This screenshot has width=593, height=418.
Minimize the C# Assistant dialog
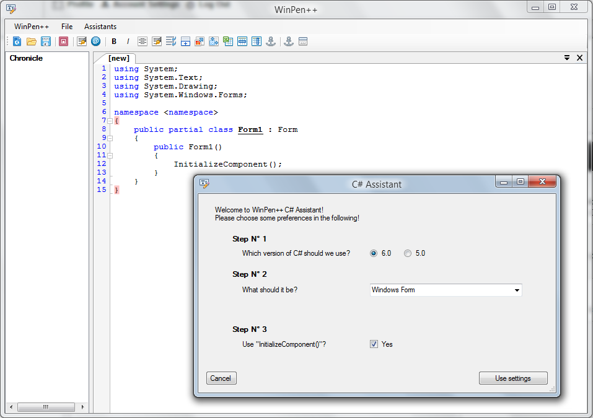504,182
